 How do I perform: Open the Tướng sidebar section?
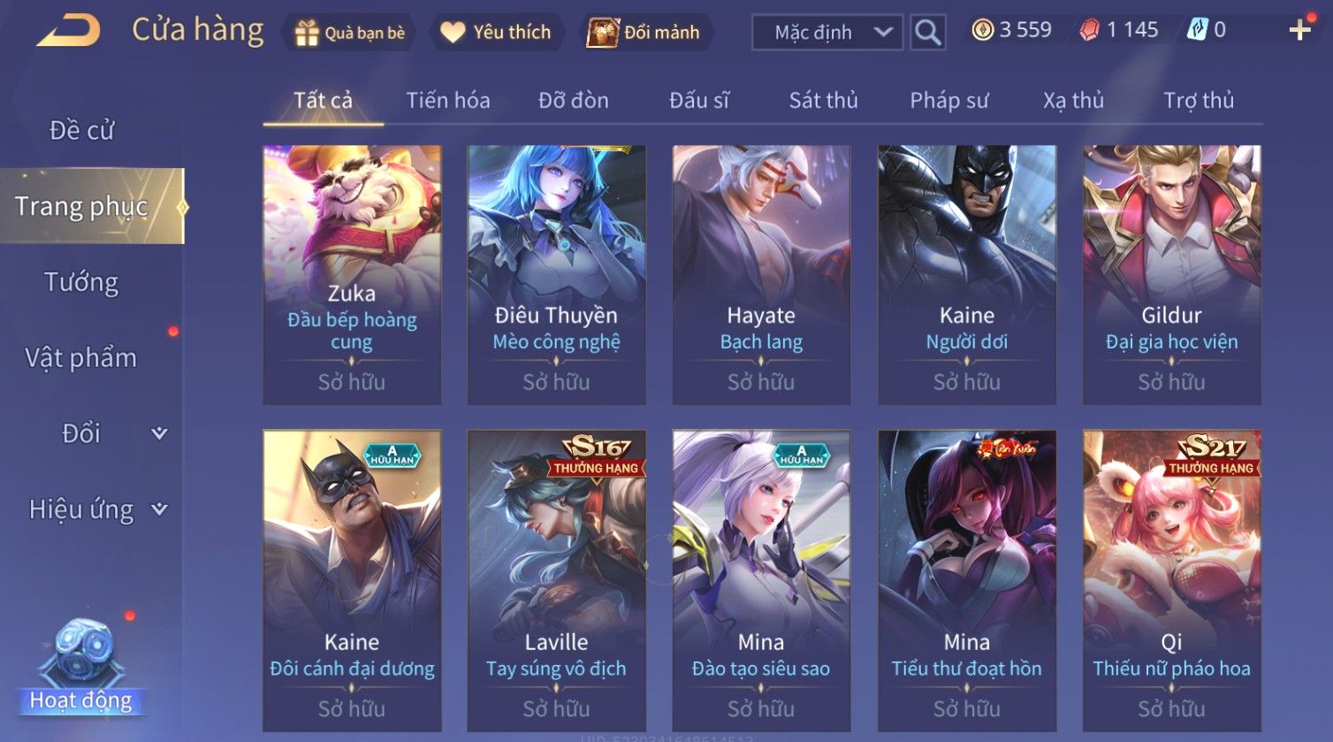pos(81,282)
